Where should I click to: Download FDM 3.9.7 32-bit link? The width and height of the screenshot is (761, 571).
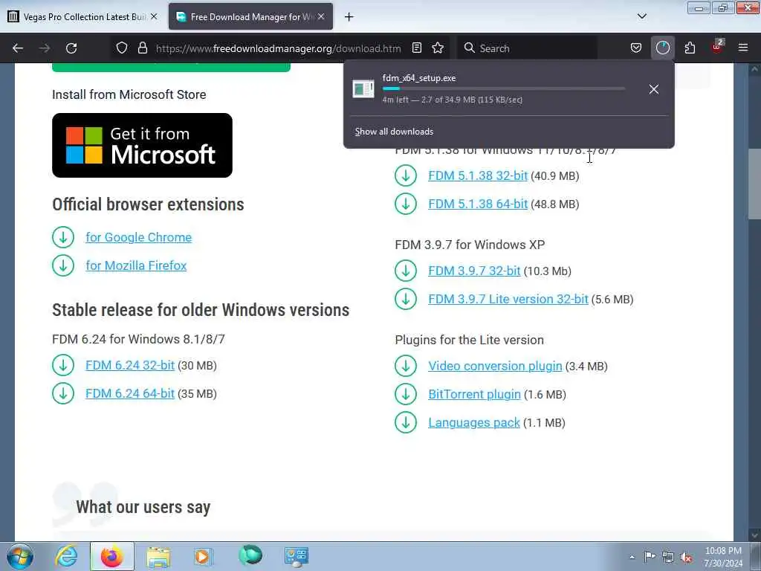point(474,271)
